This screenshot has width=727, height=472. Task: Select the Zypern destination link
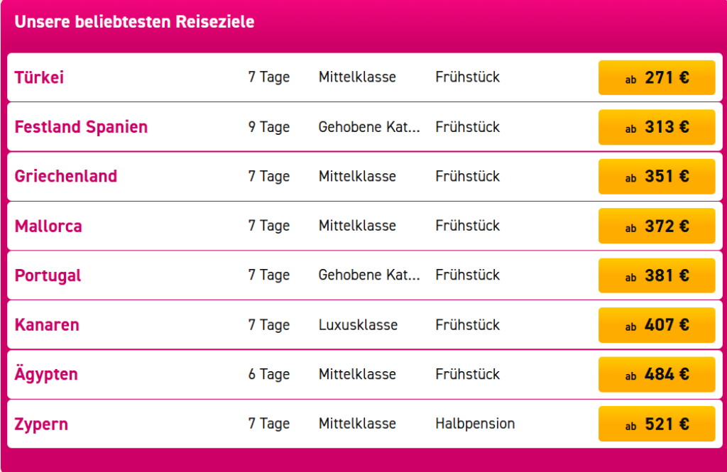[x=41, y=424]
